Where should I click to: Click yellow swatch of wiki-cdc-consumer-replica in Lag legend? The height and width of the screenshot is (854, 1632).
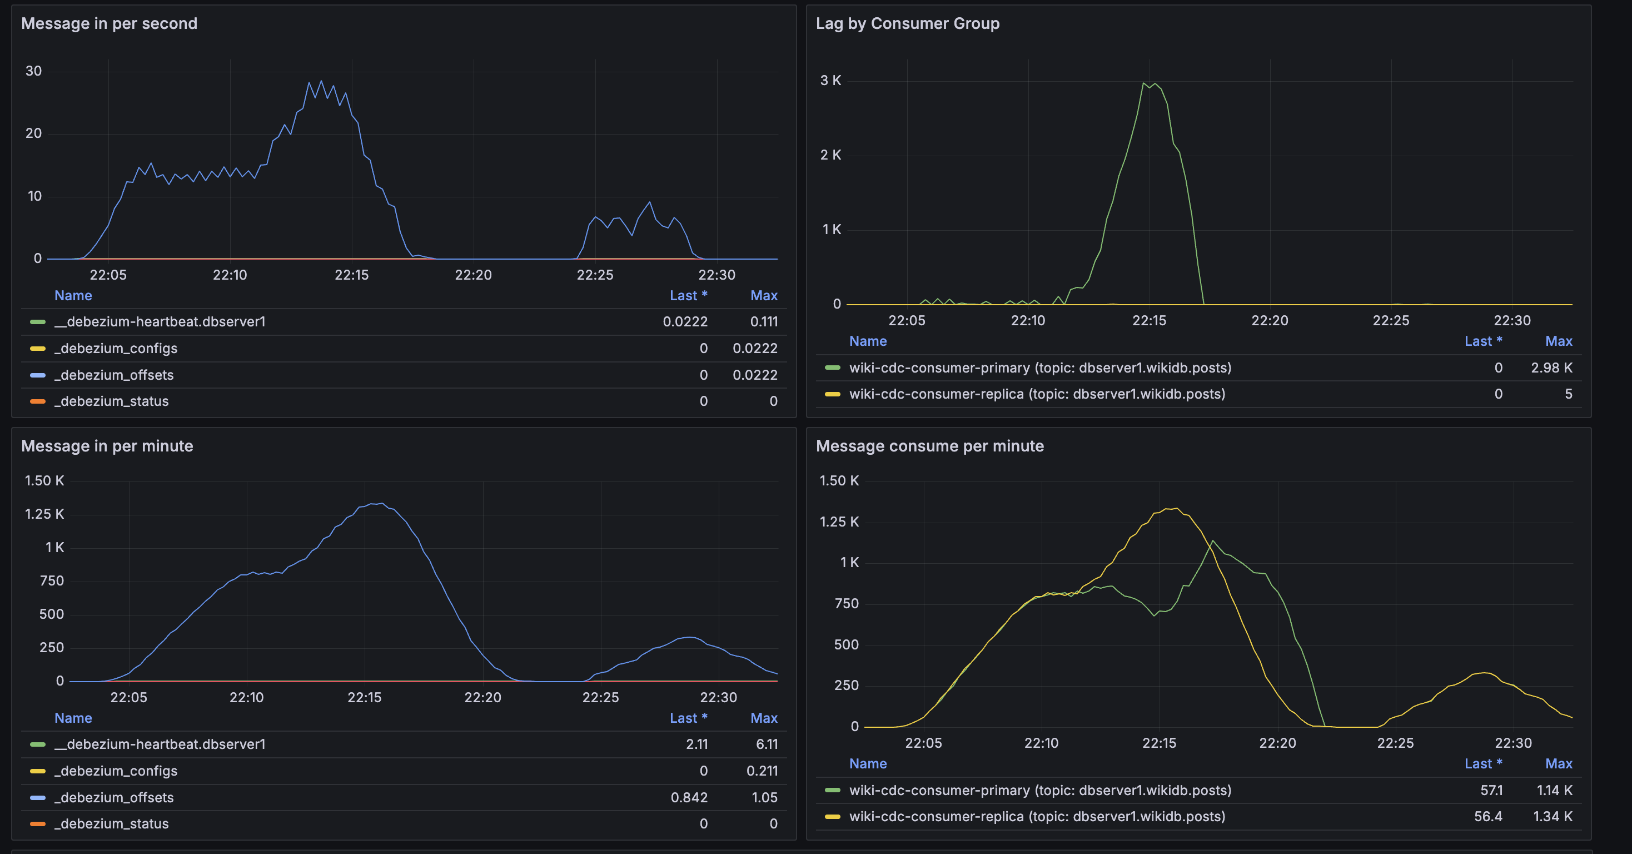coord(832,394)
